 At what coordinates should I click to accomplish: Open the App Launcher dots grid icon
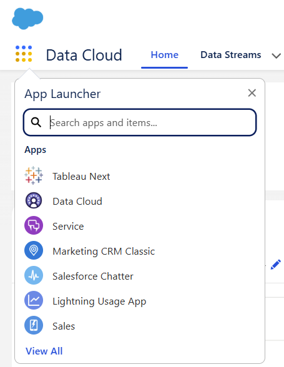coord(24,54)
